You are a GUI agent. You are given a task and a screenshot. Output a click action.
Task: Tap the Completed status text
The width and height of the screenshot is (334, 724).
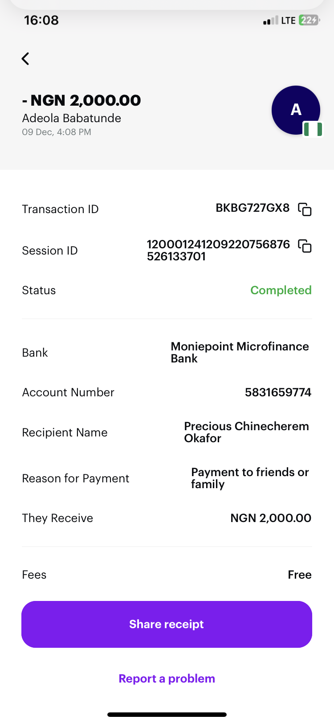(281, 290)
